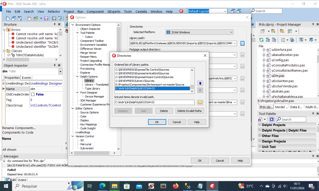Toggle the OldCreateOrder False checkbox
Screen dimensions: 319x191
coord(33,94)
